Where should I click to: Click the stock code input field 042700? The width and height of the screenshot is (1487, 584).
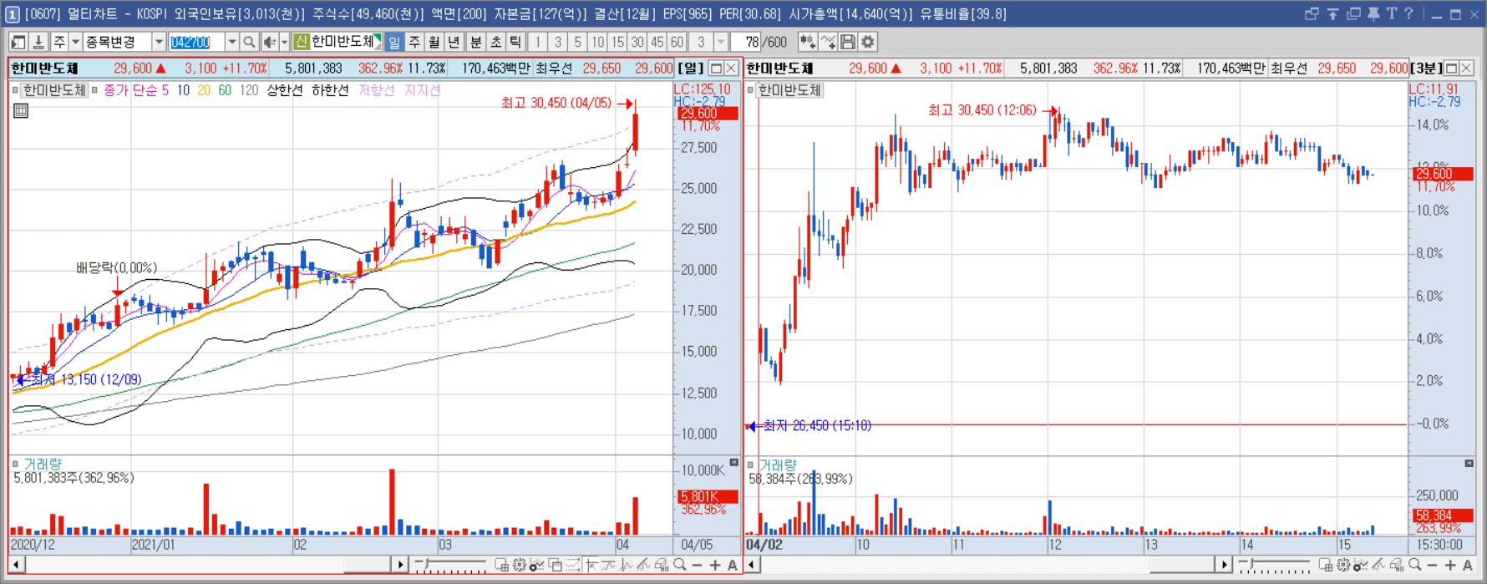point(196,42)
